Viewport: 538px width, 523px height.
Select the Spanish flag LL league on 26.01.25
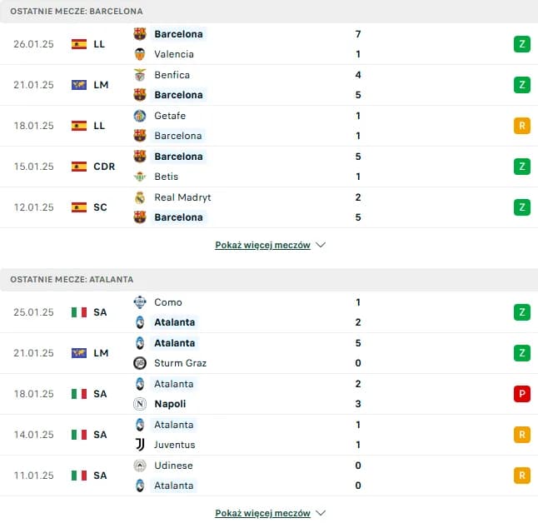pos(89,44)
